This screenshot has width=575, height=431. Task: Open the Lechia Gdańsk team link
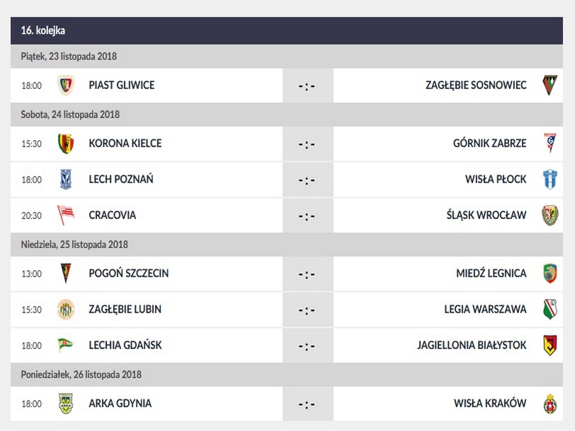(x=125, y=346)
